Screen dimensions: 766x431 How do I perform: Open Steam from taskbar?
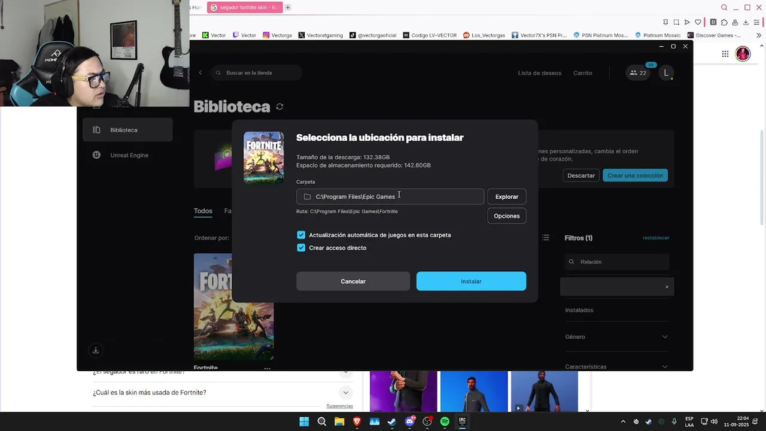click(392, 421)
